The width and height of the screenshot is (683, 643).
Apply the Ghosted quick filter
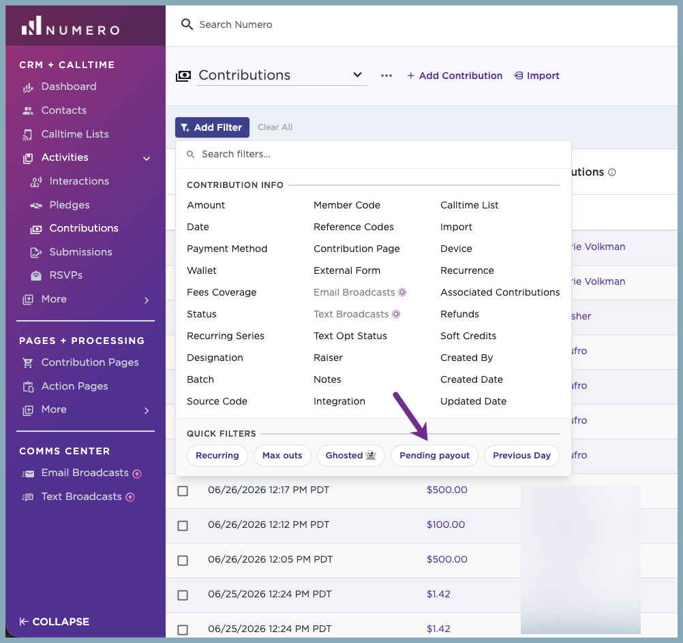click(x=350, y=456)
